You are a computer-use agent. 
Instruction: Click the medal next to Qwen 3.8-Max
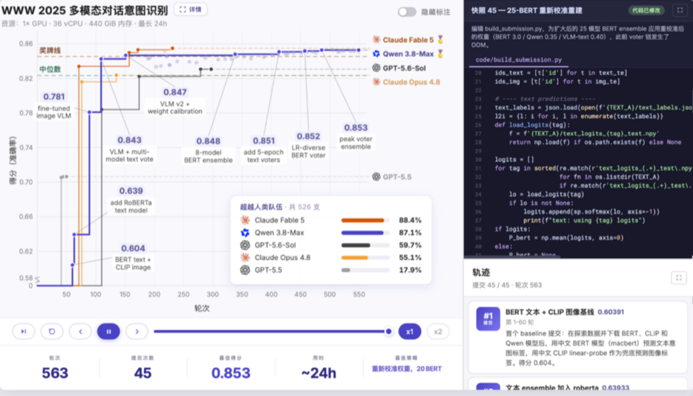[440, 54]
